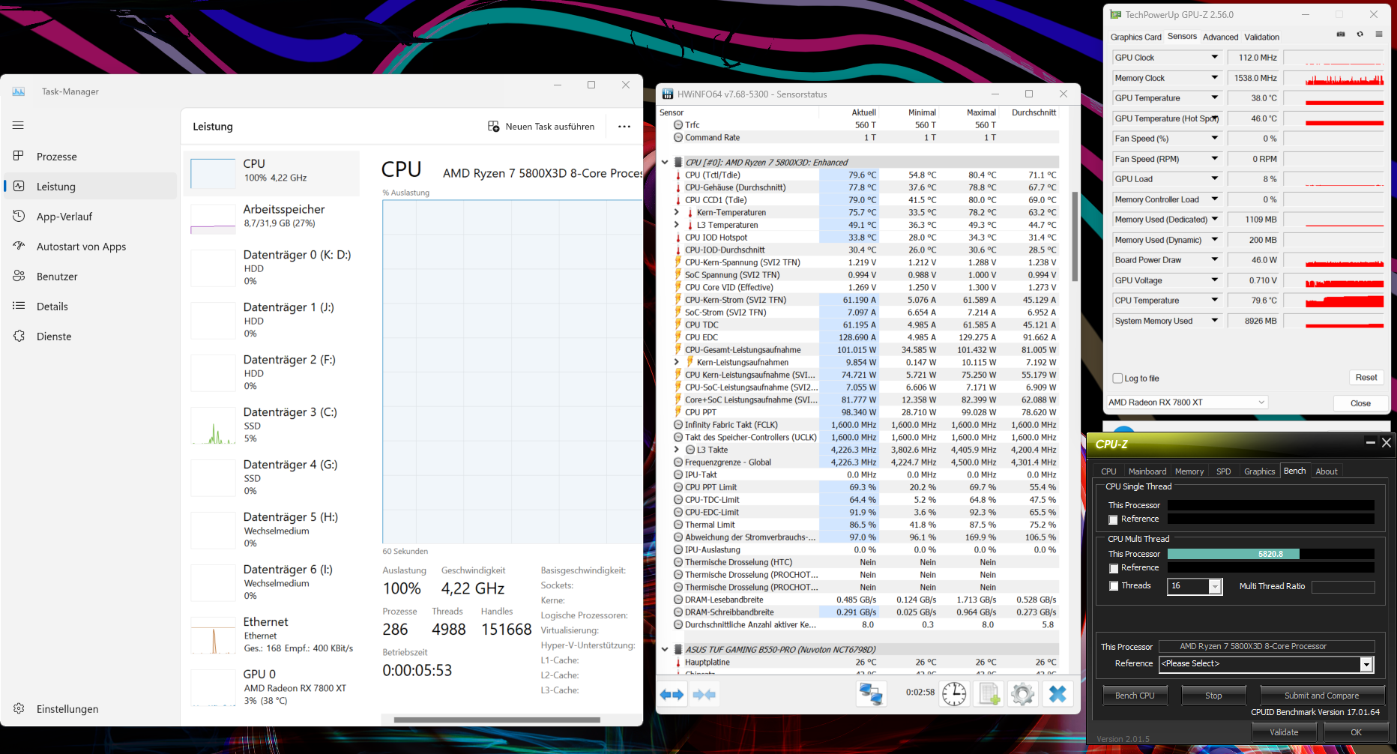Select Datenträger 0 (K: D:) entry
Viewport: 1397px width, 754px height.
click(272, 268)
